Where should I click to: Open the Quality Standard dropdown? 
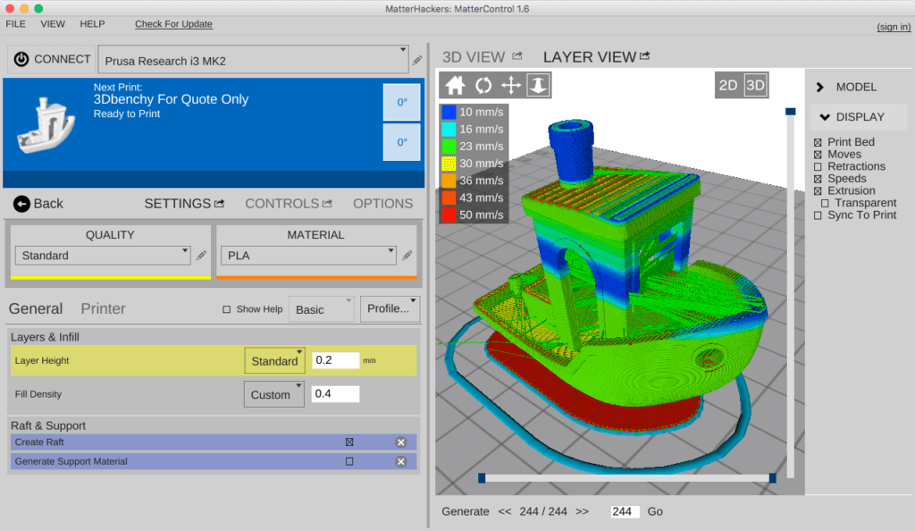103,256
